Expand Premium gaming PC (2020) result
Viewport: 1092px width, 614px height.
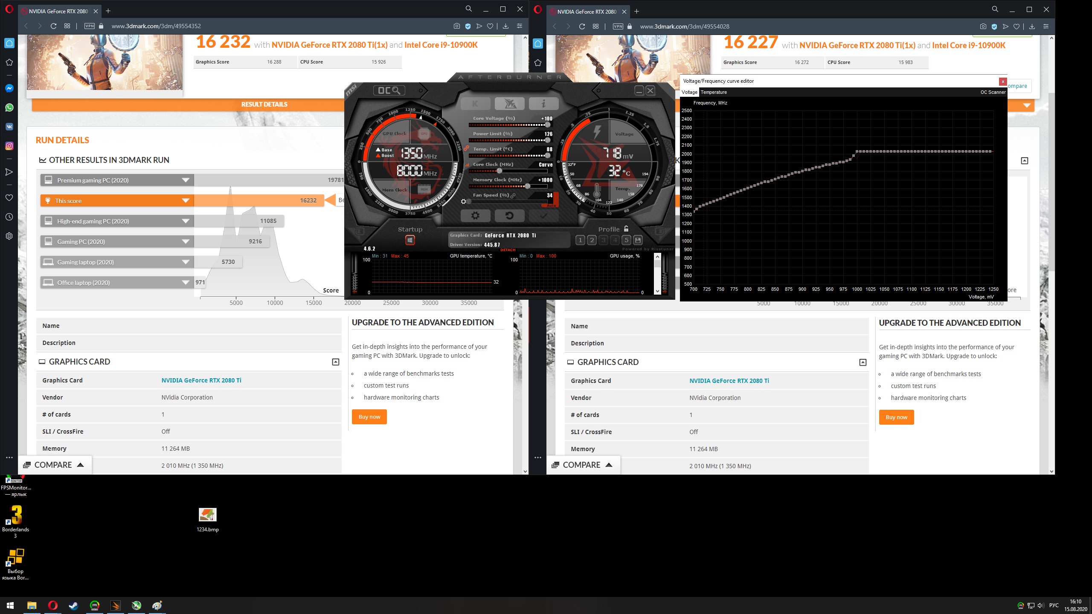186,180
